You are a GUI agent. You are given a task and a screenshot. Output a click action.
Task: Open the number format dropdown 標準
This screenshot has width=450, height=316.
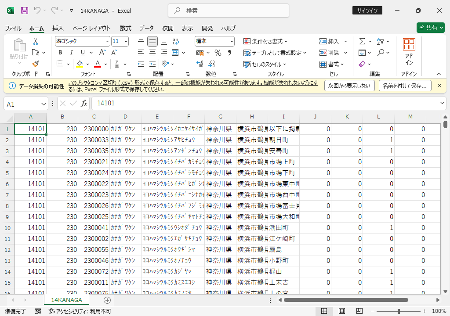point(232,41)
